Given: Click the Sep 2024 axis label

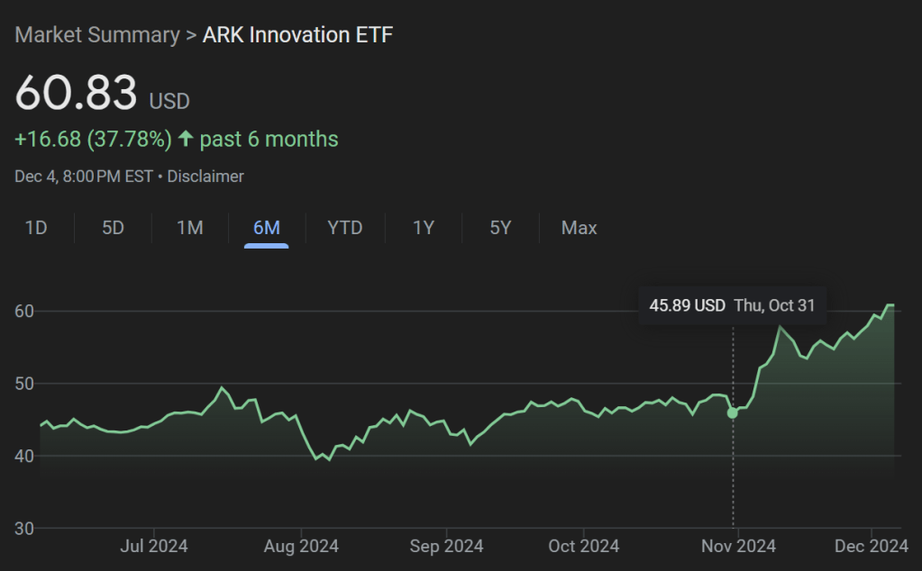Looking at the screenshot, I should tap(446, 546).
